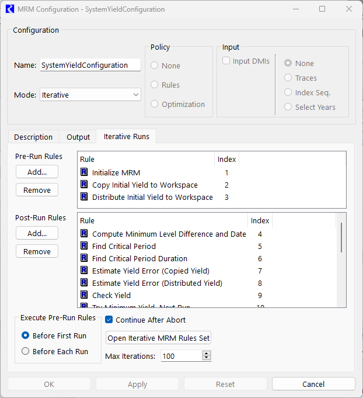Viewport: 363px width, 398px height.
Task: Select the Before Each Run radio button
Action: 25,351
